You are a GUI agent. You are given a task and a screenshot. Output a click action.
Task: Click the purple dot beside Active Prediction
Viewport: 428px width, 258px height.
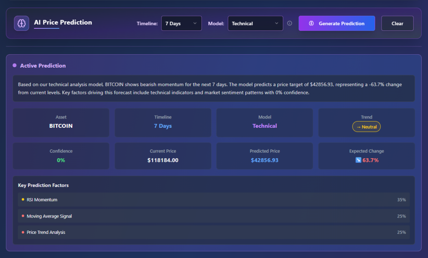click(15, 66)
